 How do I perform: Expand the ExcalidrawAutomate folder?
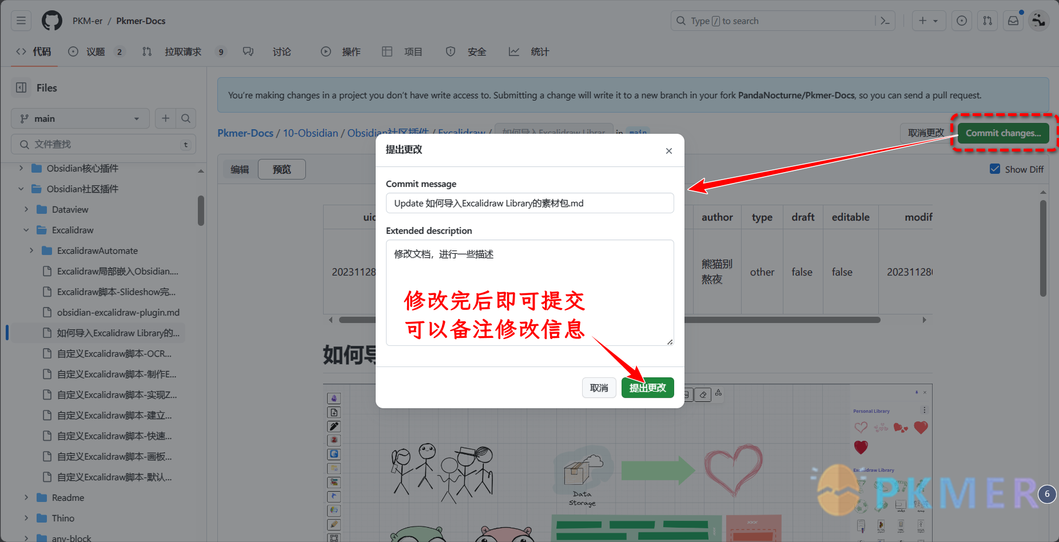click(31, 250)
